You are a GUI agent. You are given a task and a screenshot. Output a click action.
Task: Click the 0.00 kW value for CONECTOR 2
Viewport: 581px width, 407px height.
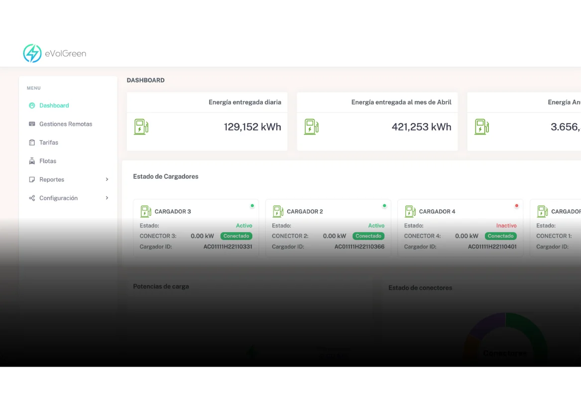(335, 236)
